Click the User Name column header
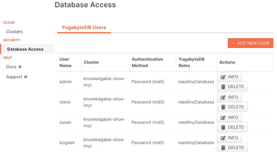Image resolution: width=277 pixels, height=152 pixels. click(x=66, y=62)
